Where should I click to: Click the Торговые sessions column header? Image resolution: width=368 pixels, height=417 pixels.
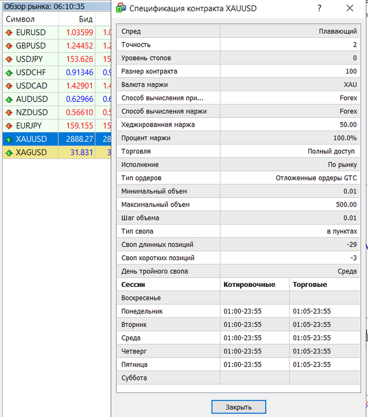pyautogui.click(x=310, y=285)
